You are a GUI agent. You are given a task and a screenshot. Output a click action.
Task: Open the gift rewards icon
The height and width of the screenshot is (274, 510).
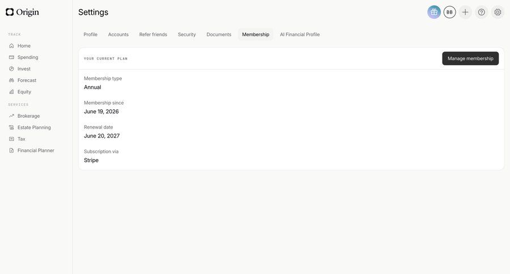click(x=434, y=12)
